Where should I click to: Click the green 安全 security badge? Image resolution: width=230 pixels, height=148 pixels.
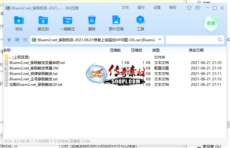coord(211,23)
